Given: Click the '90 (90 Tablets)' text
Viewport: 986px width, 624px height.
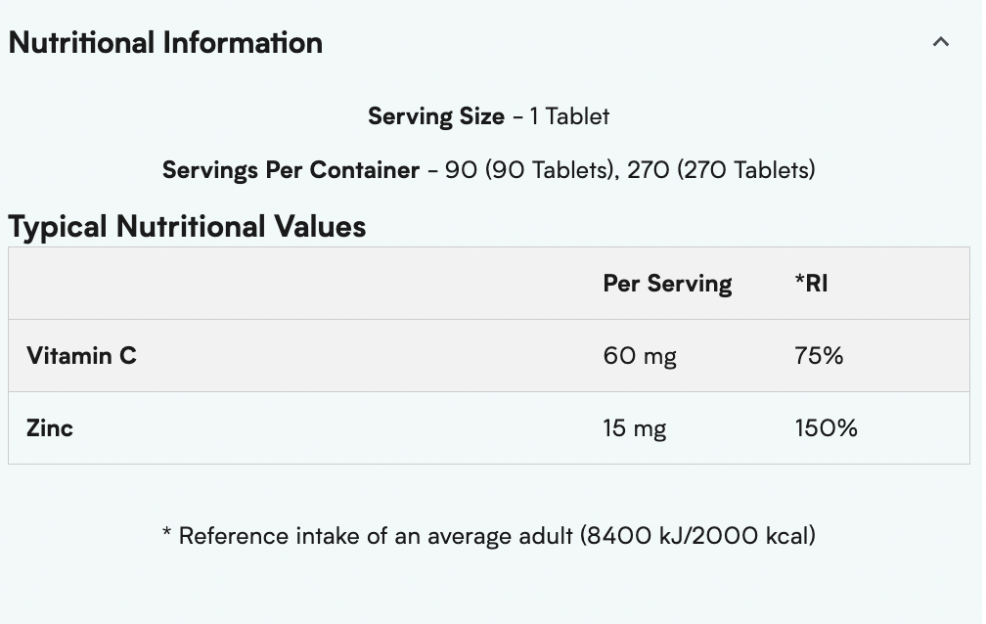Looking at the screenshot, I should pos(531,170).
